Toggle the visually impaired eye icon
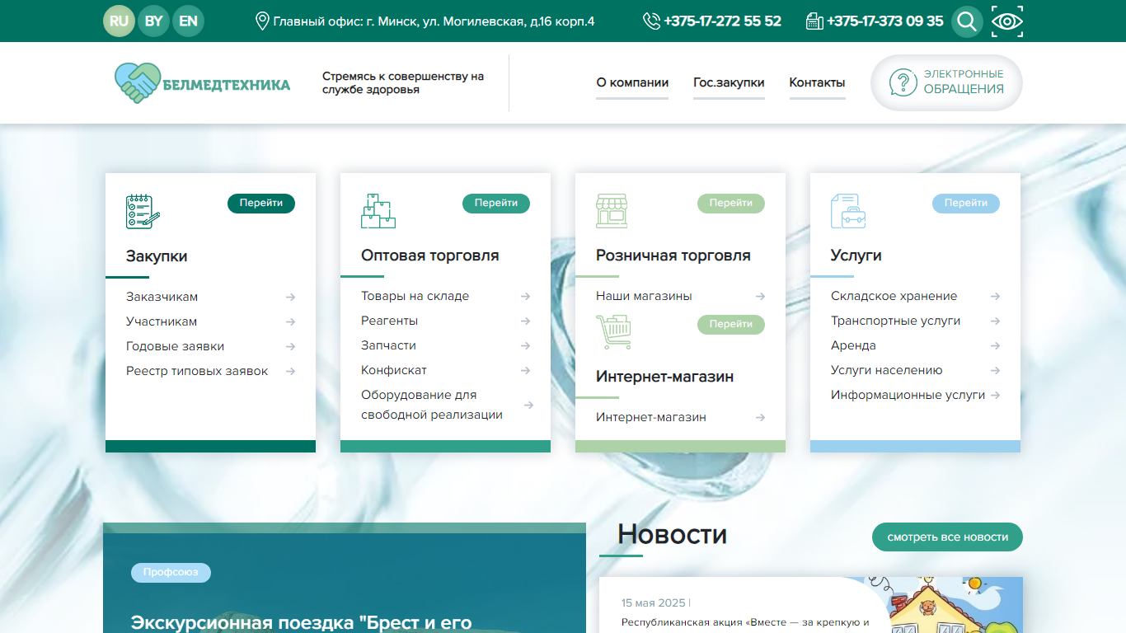The height and width of the screenshot is (633, 1126). click(1007, 21)
